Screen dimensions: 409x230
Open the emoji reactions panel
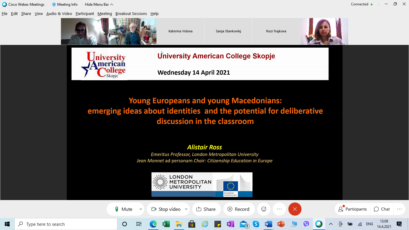[264, 209]
